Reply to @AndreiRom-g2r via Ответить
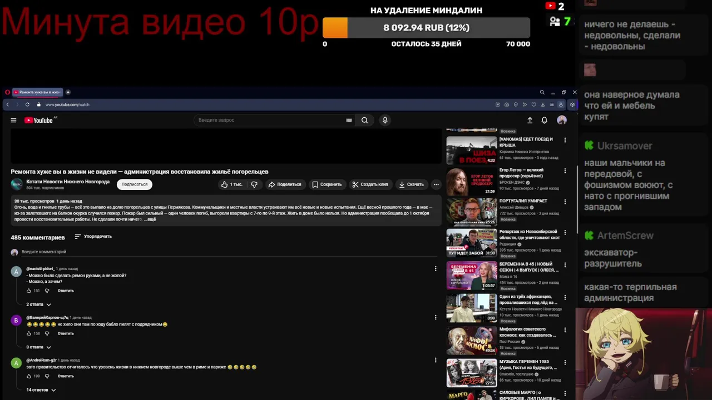The image size is (712, 400). pos(66,376)
